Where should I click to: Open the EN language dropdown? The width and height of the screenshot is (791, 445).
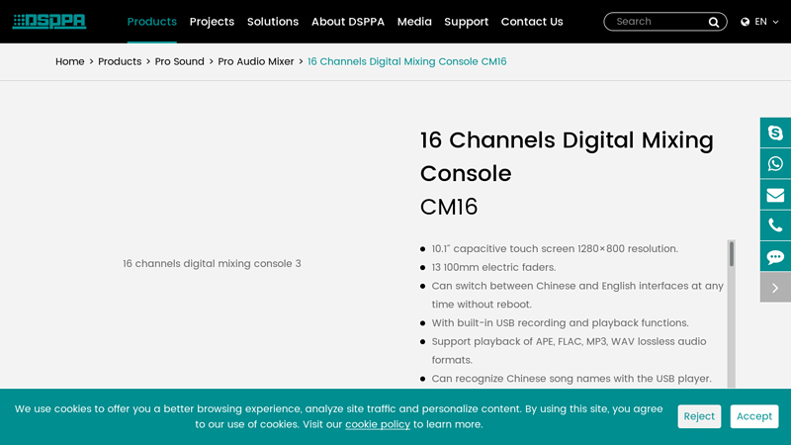(x=760, y=22)
